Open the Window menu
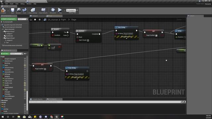The height and width of the screenshot is (119, 212). pyautogui.click(x=29, y=4)
